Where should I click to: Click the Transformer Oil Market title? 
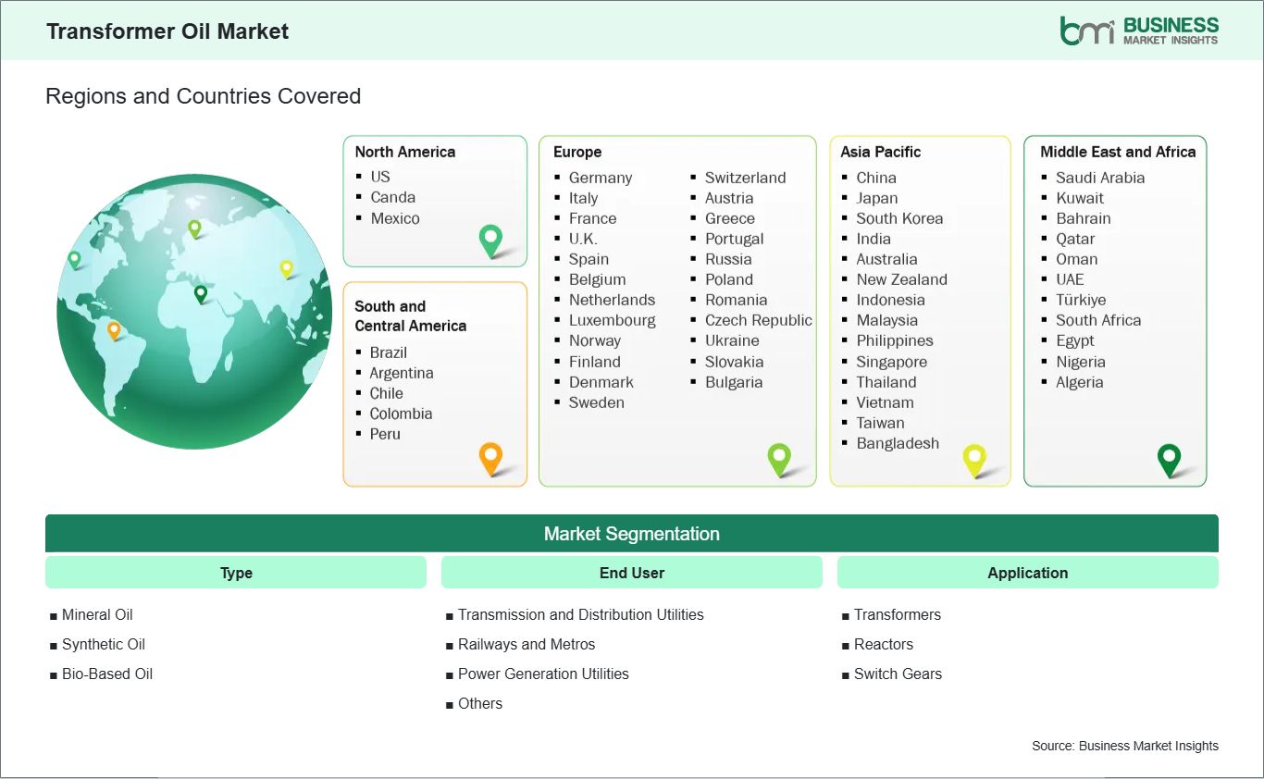(167, 31)
